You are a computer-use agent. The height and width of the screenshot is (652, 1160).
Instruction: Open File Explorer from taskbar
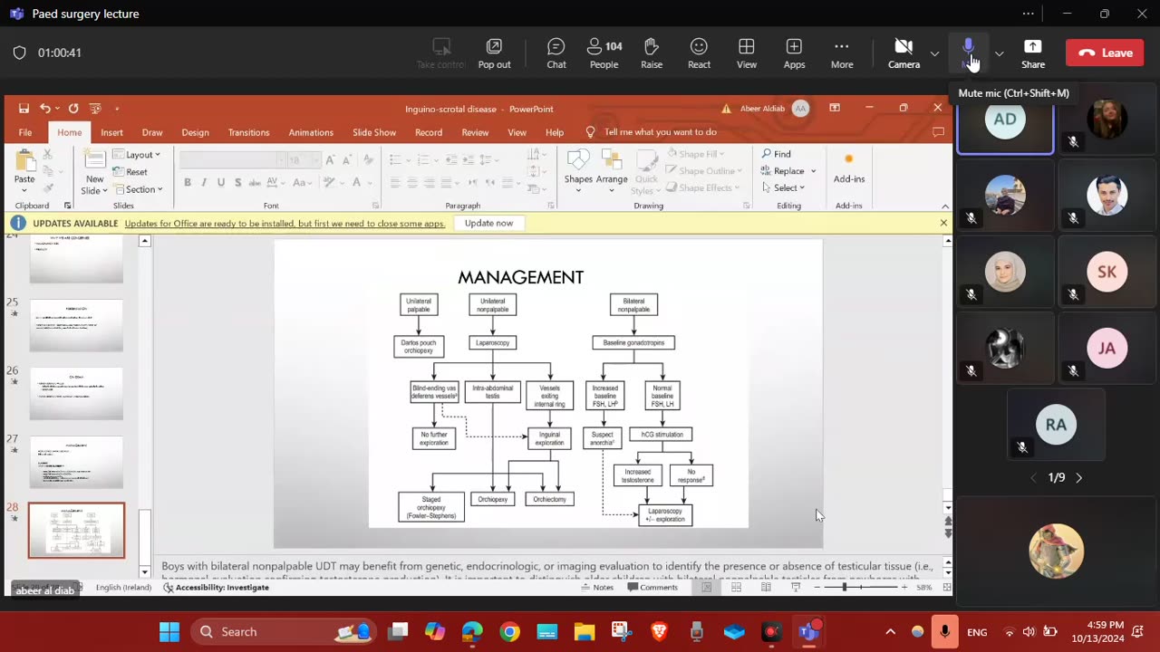tap(584, 632)
